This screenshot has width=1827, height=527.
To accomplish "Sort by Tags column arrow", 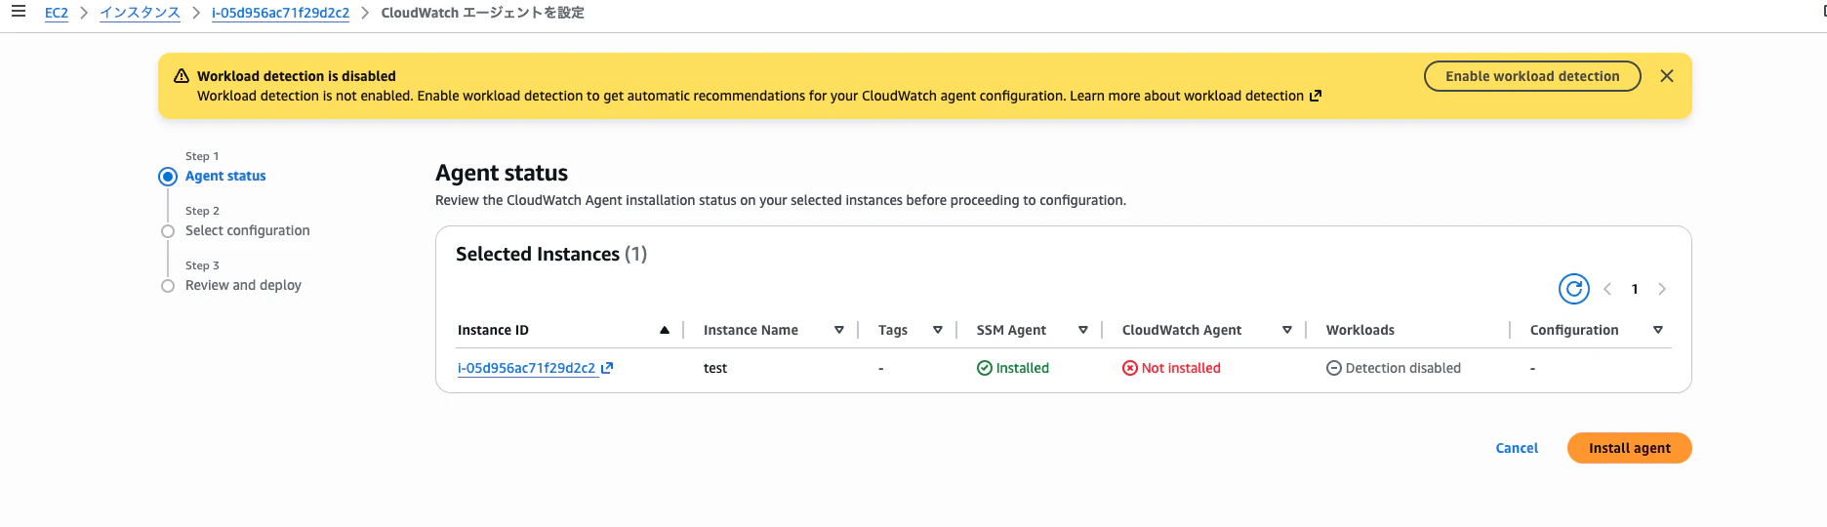I will point(938,330).
